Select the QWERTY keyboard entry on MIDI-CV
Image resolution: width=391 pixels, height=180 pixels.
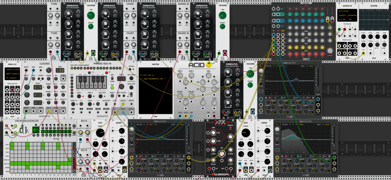pyautogui.click(x=12, y=74)
